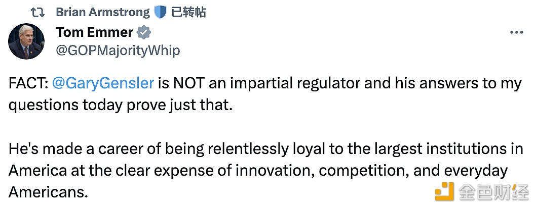Viewport: 535px width, 207px height.
Task: Open the @GOPMajorityWhip handle
Action: [x=118, y=50]
